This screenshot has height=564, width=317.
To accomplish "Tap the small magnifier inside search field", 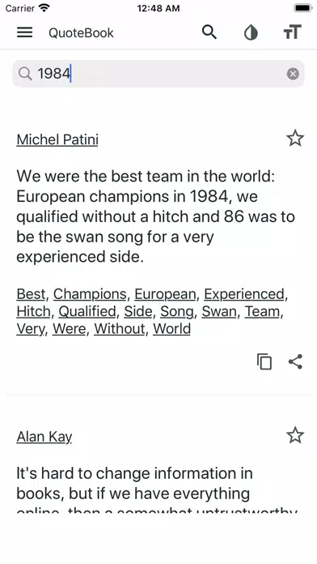I will 25,74.
